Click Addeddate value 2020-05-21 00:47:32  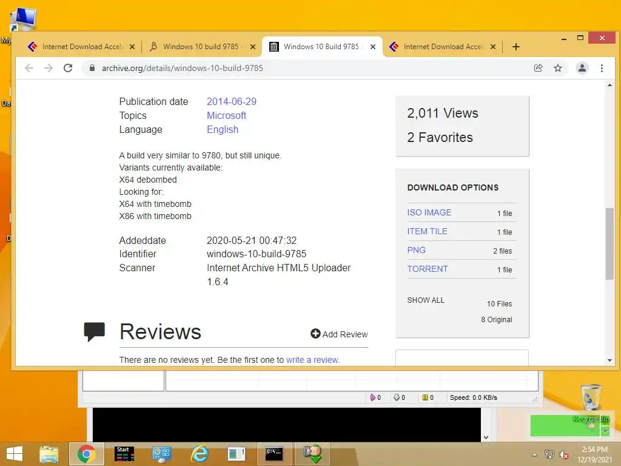[252, 240]
